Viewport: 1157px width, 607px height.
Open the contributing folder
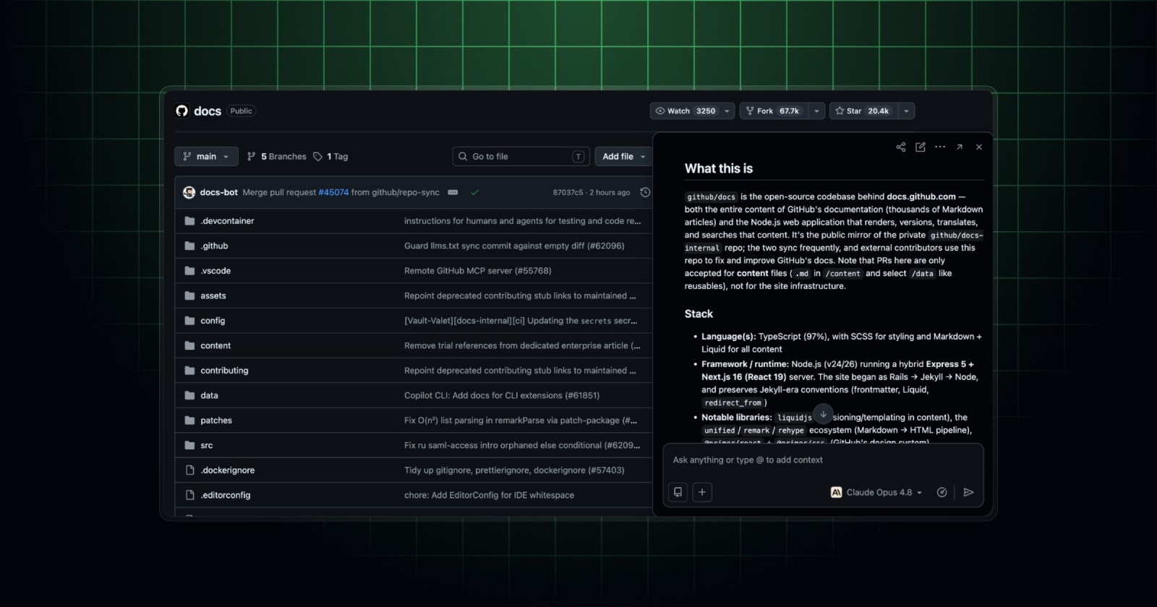click(x=224, y=371)
